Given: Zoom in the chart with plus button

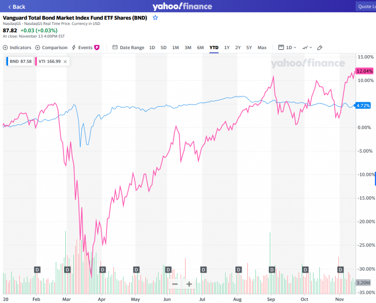Looking at the screenshot, I should [189, 284].
